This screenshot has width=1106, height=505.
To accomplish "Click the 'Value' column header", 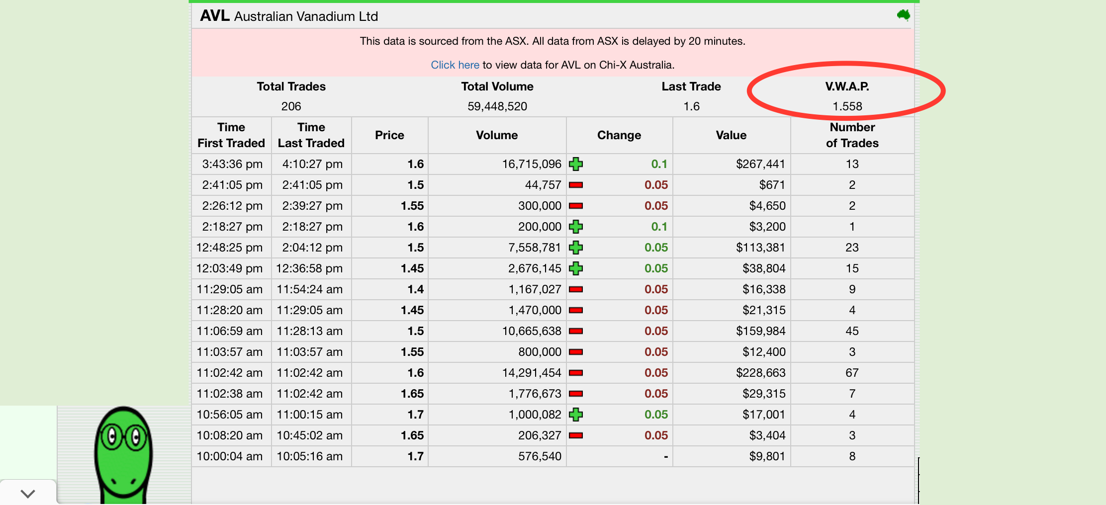I will tap(731, 135).
